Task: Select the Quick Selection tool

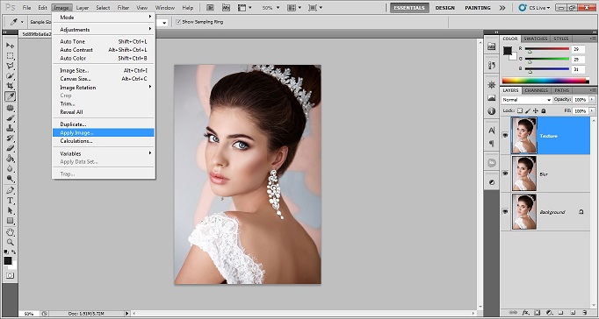Action: coord(10,76)
